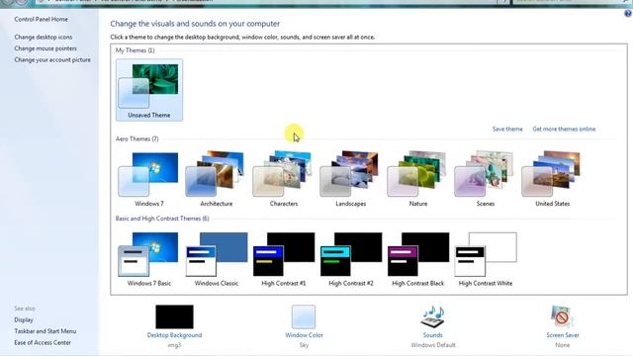Viewport: 633px width, 356px height.
Task: Click the Desktop Background text link
Action: tap(174, 335)
